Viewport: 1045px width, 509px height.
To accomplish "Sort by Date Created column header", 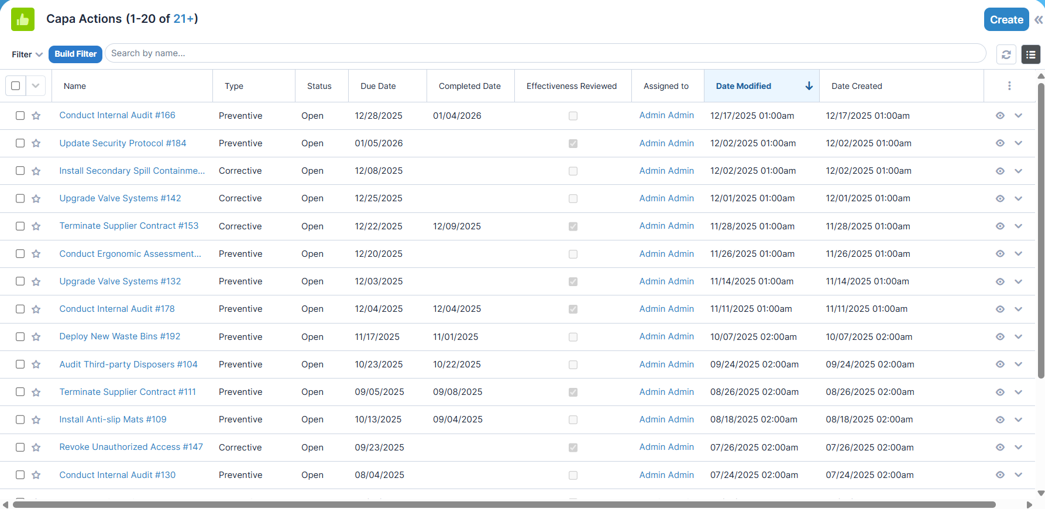I will point(857,86).
